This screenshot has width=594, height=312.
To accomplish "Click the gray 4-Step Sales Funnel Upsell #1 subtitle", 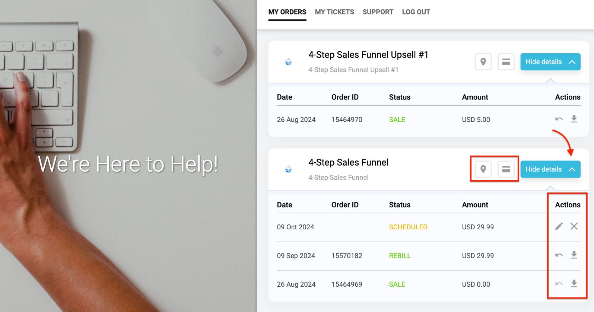I will 353,70.
